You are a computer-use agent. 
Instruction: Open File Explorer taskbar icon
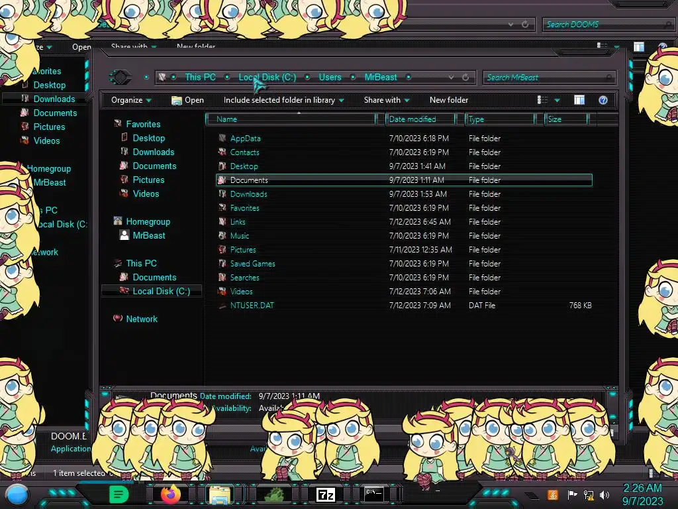click(x=220, y=494)
